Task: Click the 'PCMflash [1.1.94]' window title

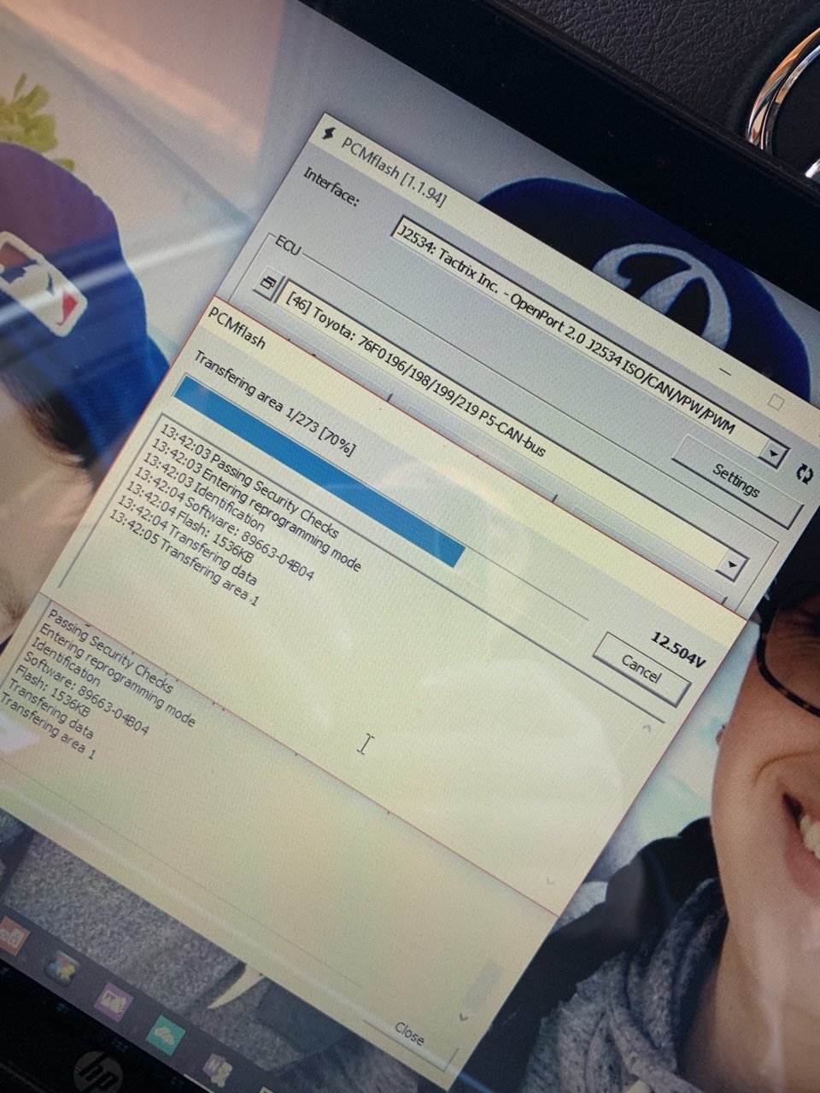Action: [x=394, y=172]
